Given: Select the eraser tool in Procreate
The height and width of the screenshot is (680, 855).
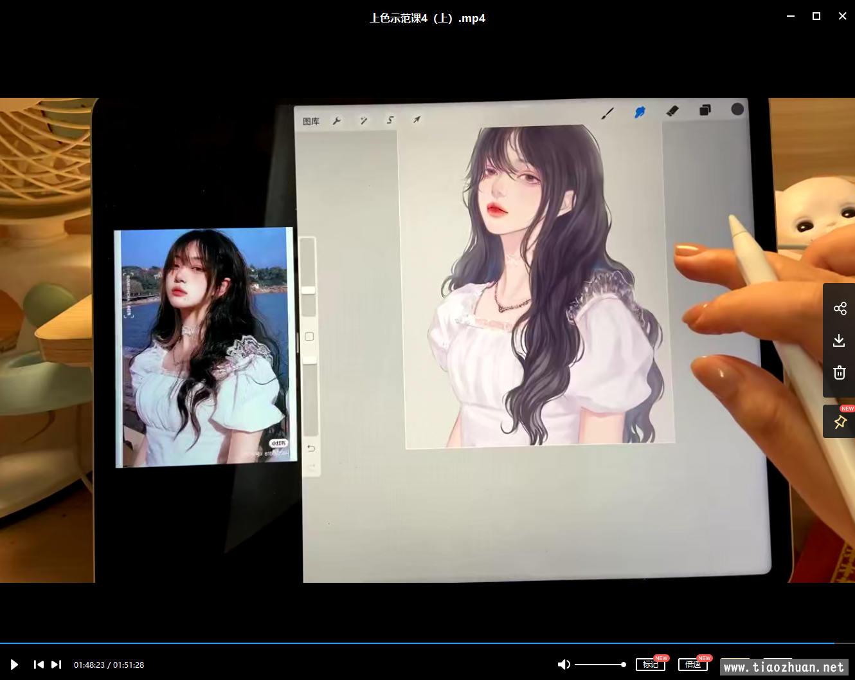Looking at the screenshot, I should pyautogui.click(x=672, y=111).
